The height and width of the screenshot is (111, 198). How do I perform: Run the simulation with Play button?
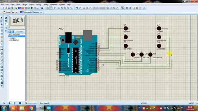point(4,103)
